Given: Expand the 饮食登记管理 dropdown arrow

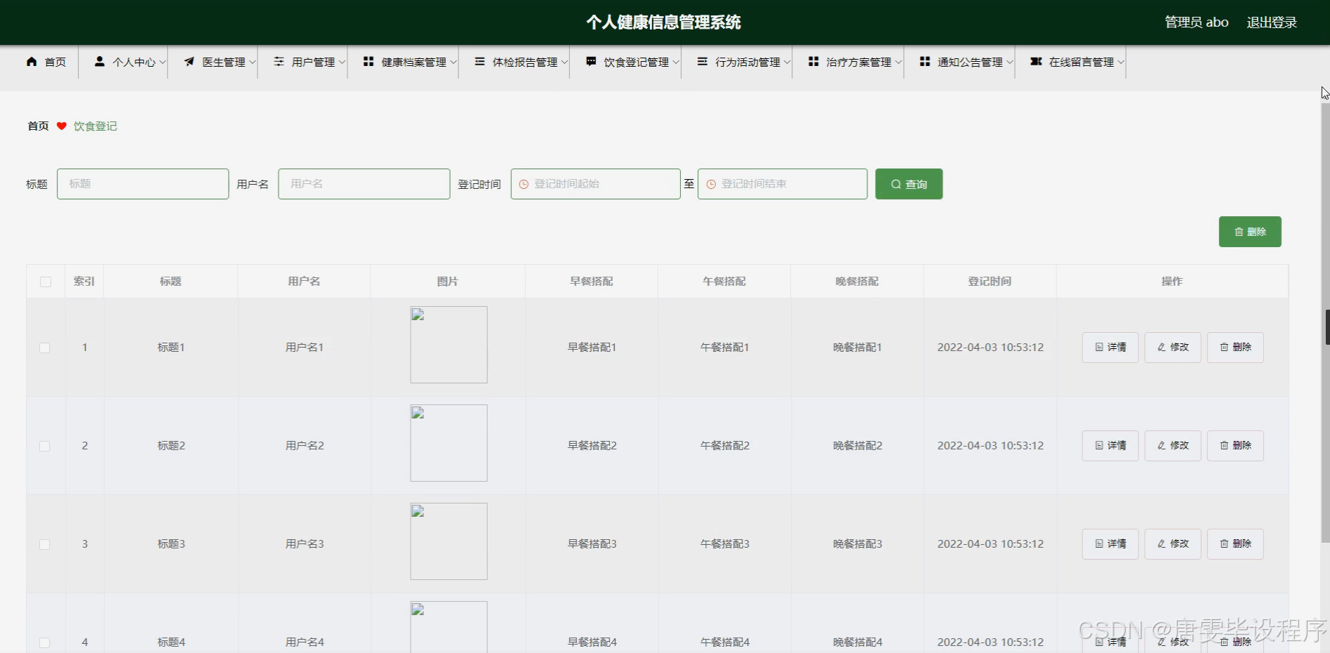Looking at the screenshot, I should (675, 62).
